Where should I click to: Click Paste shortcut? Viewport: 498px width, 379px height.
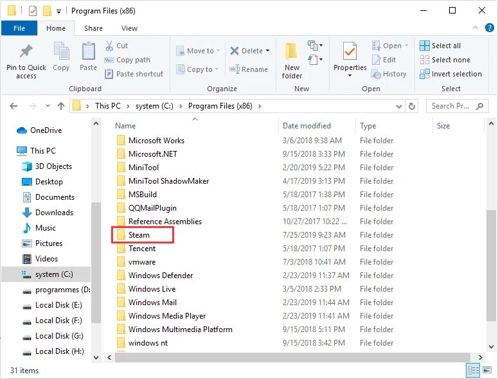(x=134, y=74)
